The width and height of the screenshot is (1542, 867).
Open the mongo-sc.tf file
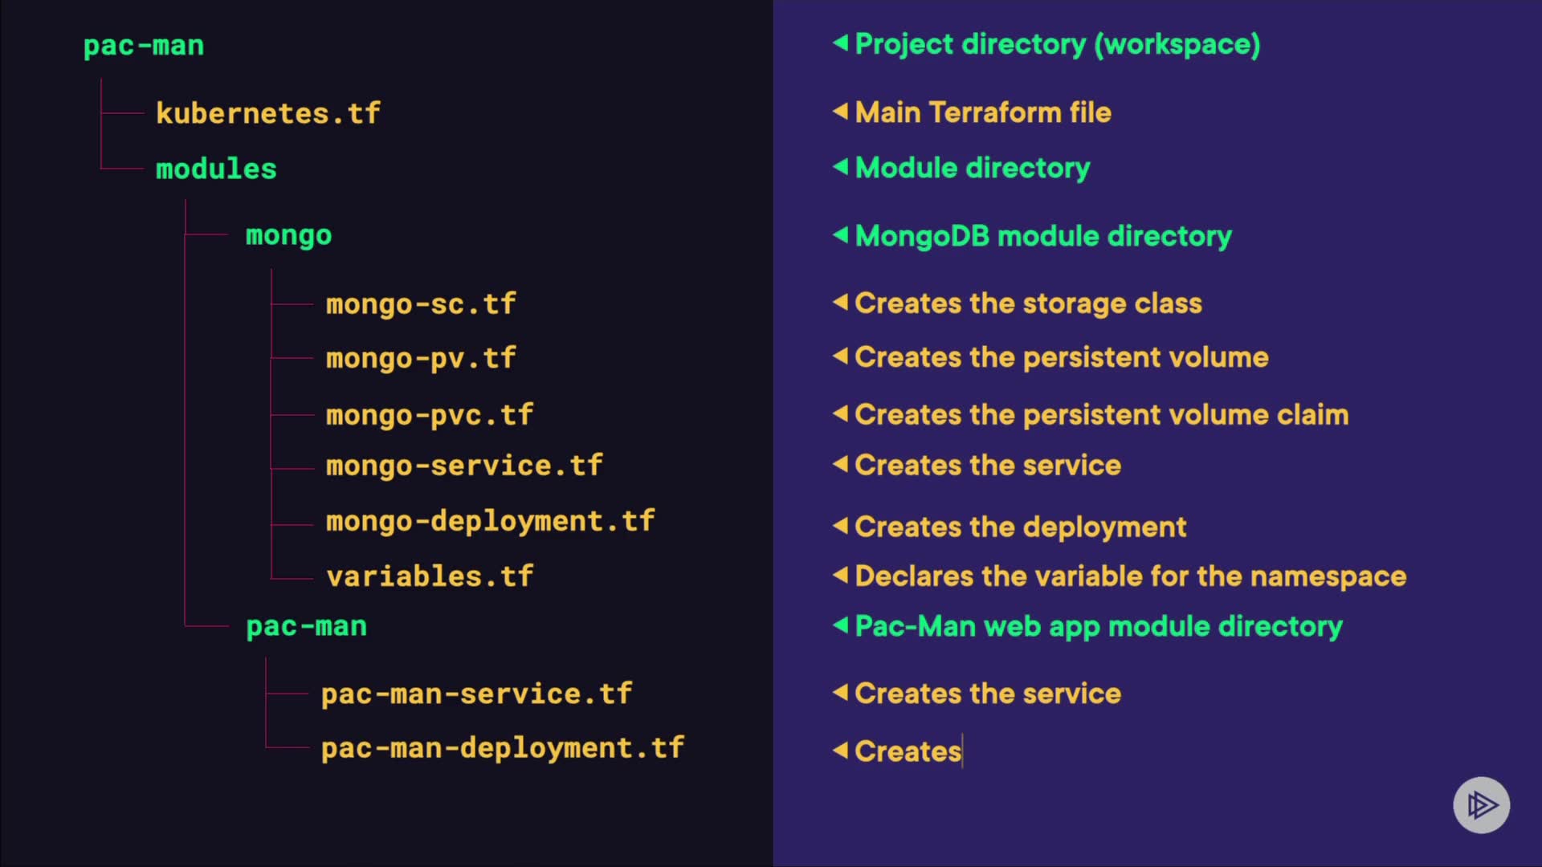[x=420, y=304]
